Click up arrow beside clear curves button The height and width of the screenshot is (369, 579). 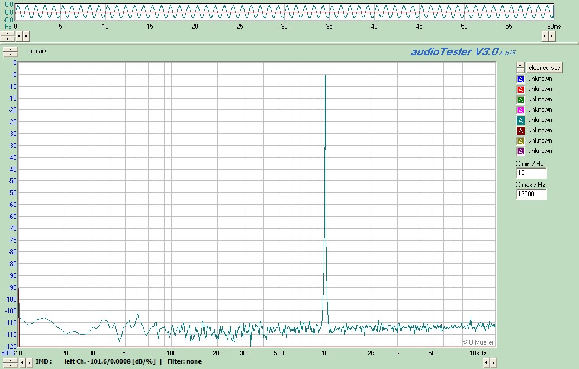click(520, 66)
